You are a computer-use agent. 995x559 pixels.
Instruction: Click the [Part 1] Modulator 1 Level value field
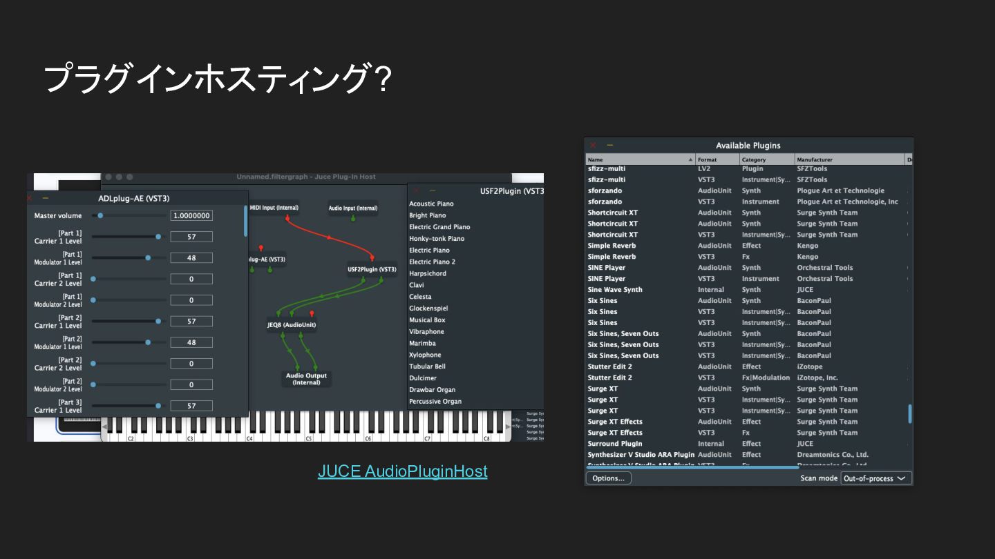191,257
